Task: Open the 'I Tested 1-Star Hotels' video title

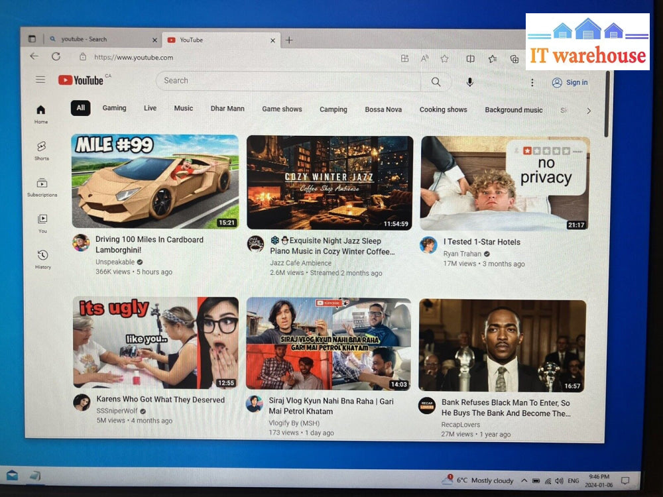Action: tap(481, 243)
